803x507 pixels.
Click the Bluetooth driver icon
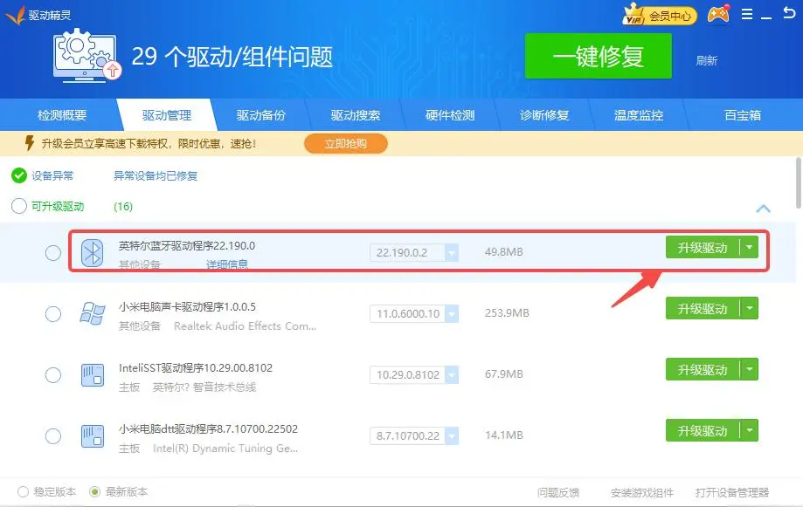(92, 252)
